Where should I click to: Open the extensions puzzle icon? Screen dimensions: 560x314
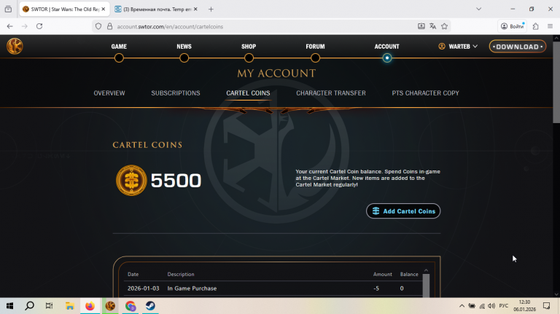[535, 26]
